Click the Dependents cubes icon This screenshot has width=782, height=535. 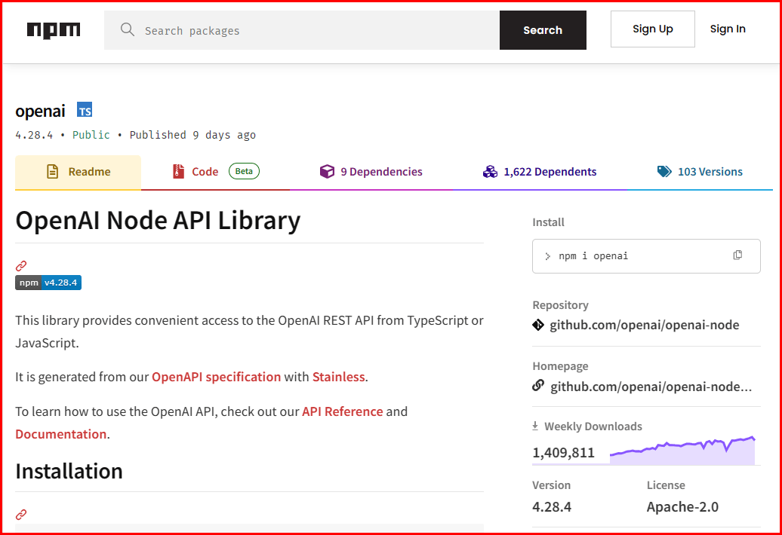click(490, 172)
